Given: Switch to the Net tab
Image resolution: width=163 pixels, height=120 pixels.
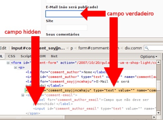Looking at the screenshot, I should pos(54,56).
